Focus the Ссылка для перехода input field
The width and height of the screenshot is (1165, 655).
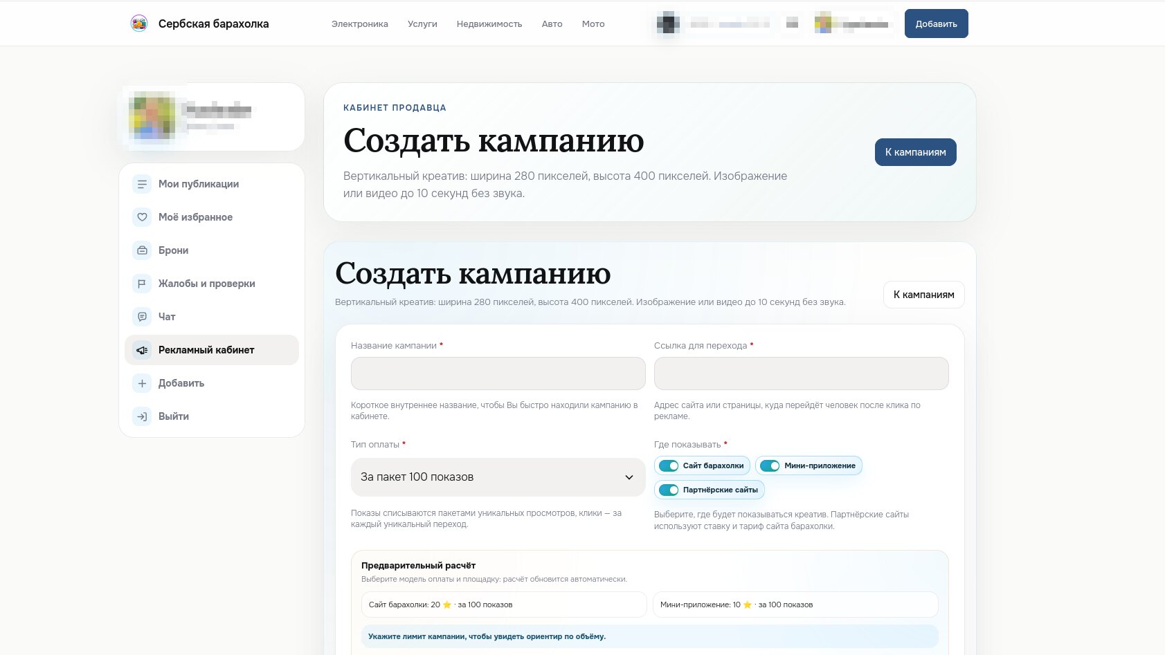tap(802, 373)
